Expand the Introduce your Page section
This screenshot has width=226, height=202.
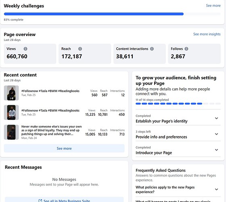click(x=216, y=150)
